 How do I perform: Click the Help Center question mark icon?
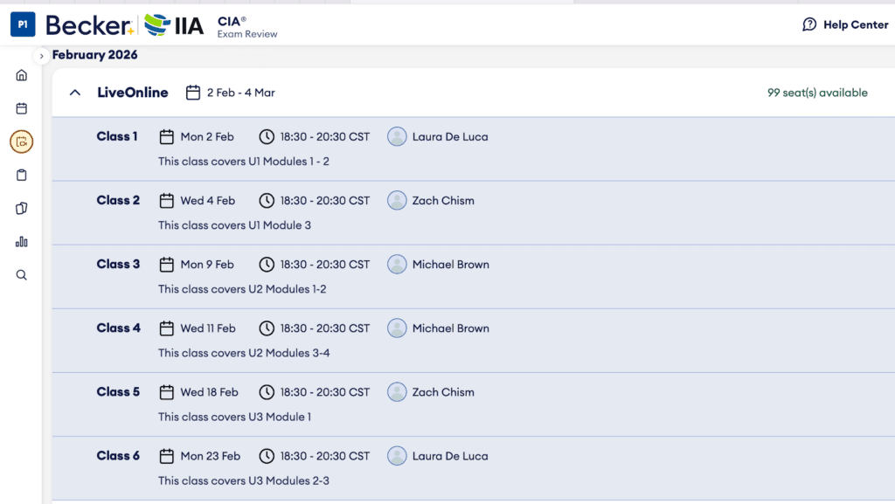[809, 24]
